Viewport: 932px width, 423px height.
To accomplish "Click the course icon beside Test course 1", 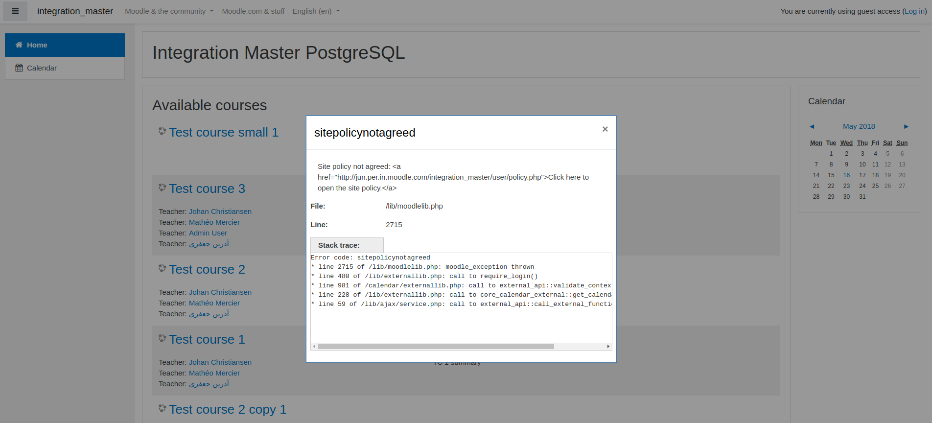I will 163,338.
